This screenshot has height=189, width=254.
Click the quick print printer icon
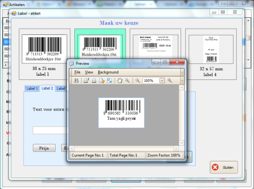94,80
